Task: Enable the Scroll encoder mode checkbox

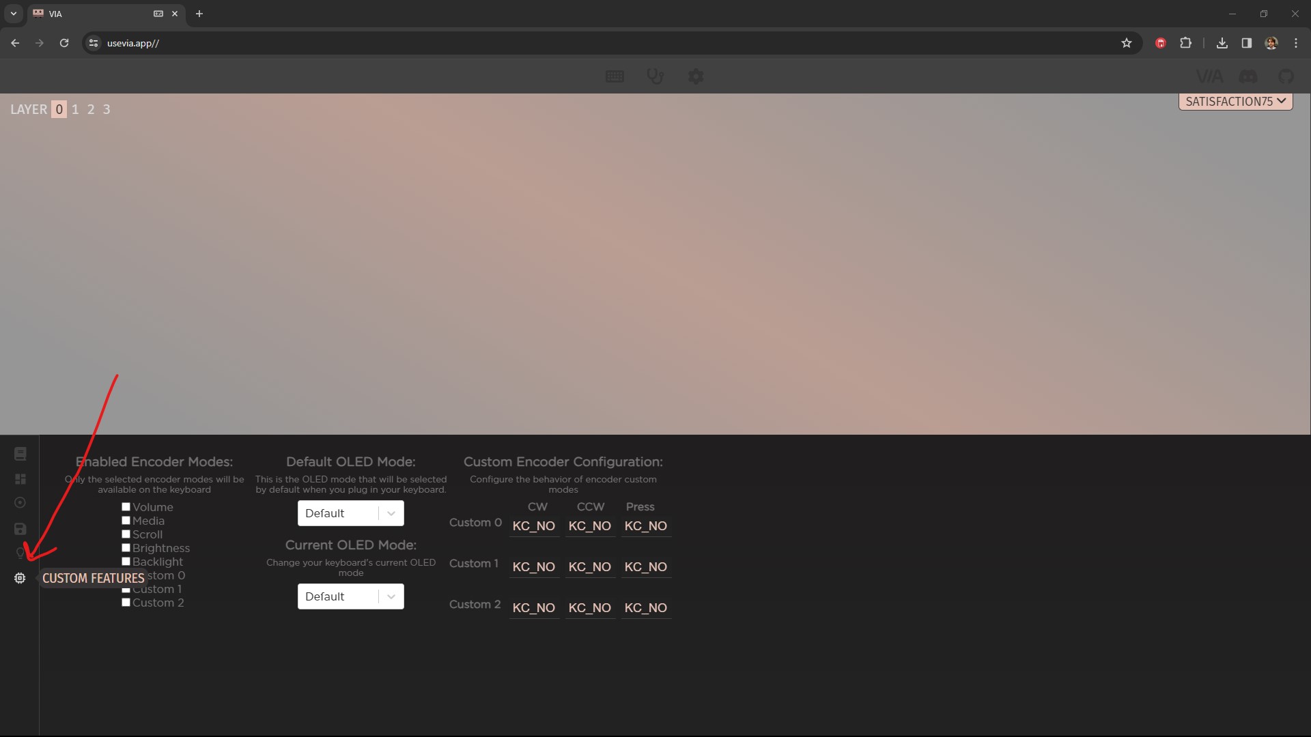Action: point(126,534)
